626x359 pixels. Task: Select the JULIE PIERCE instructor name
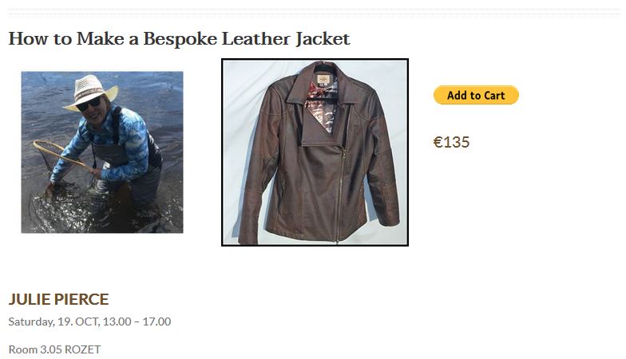pos(58,299)
